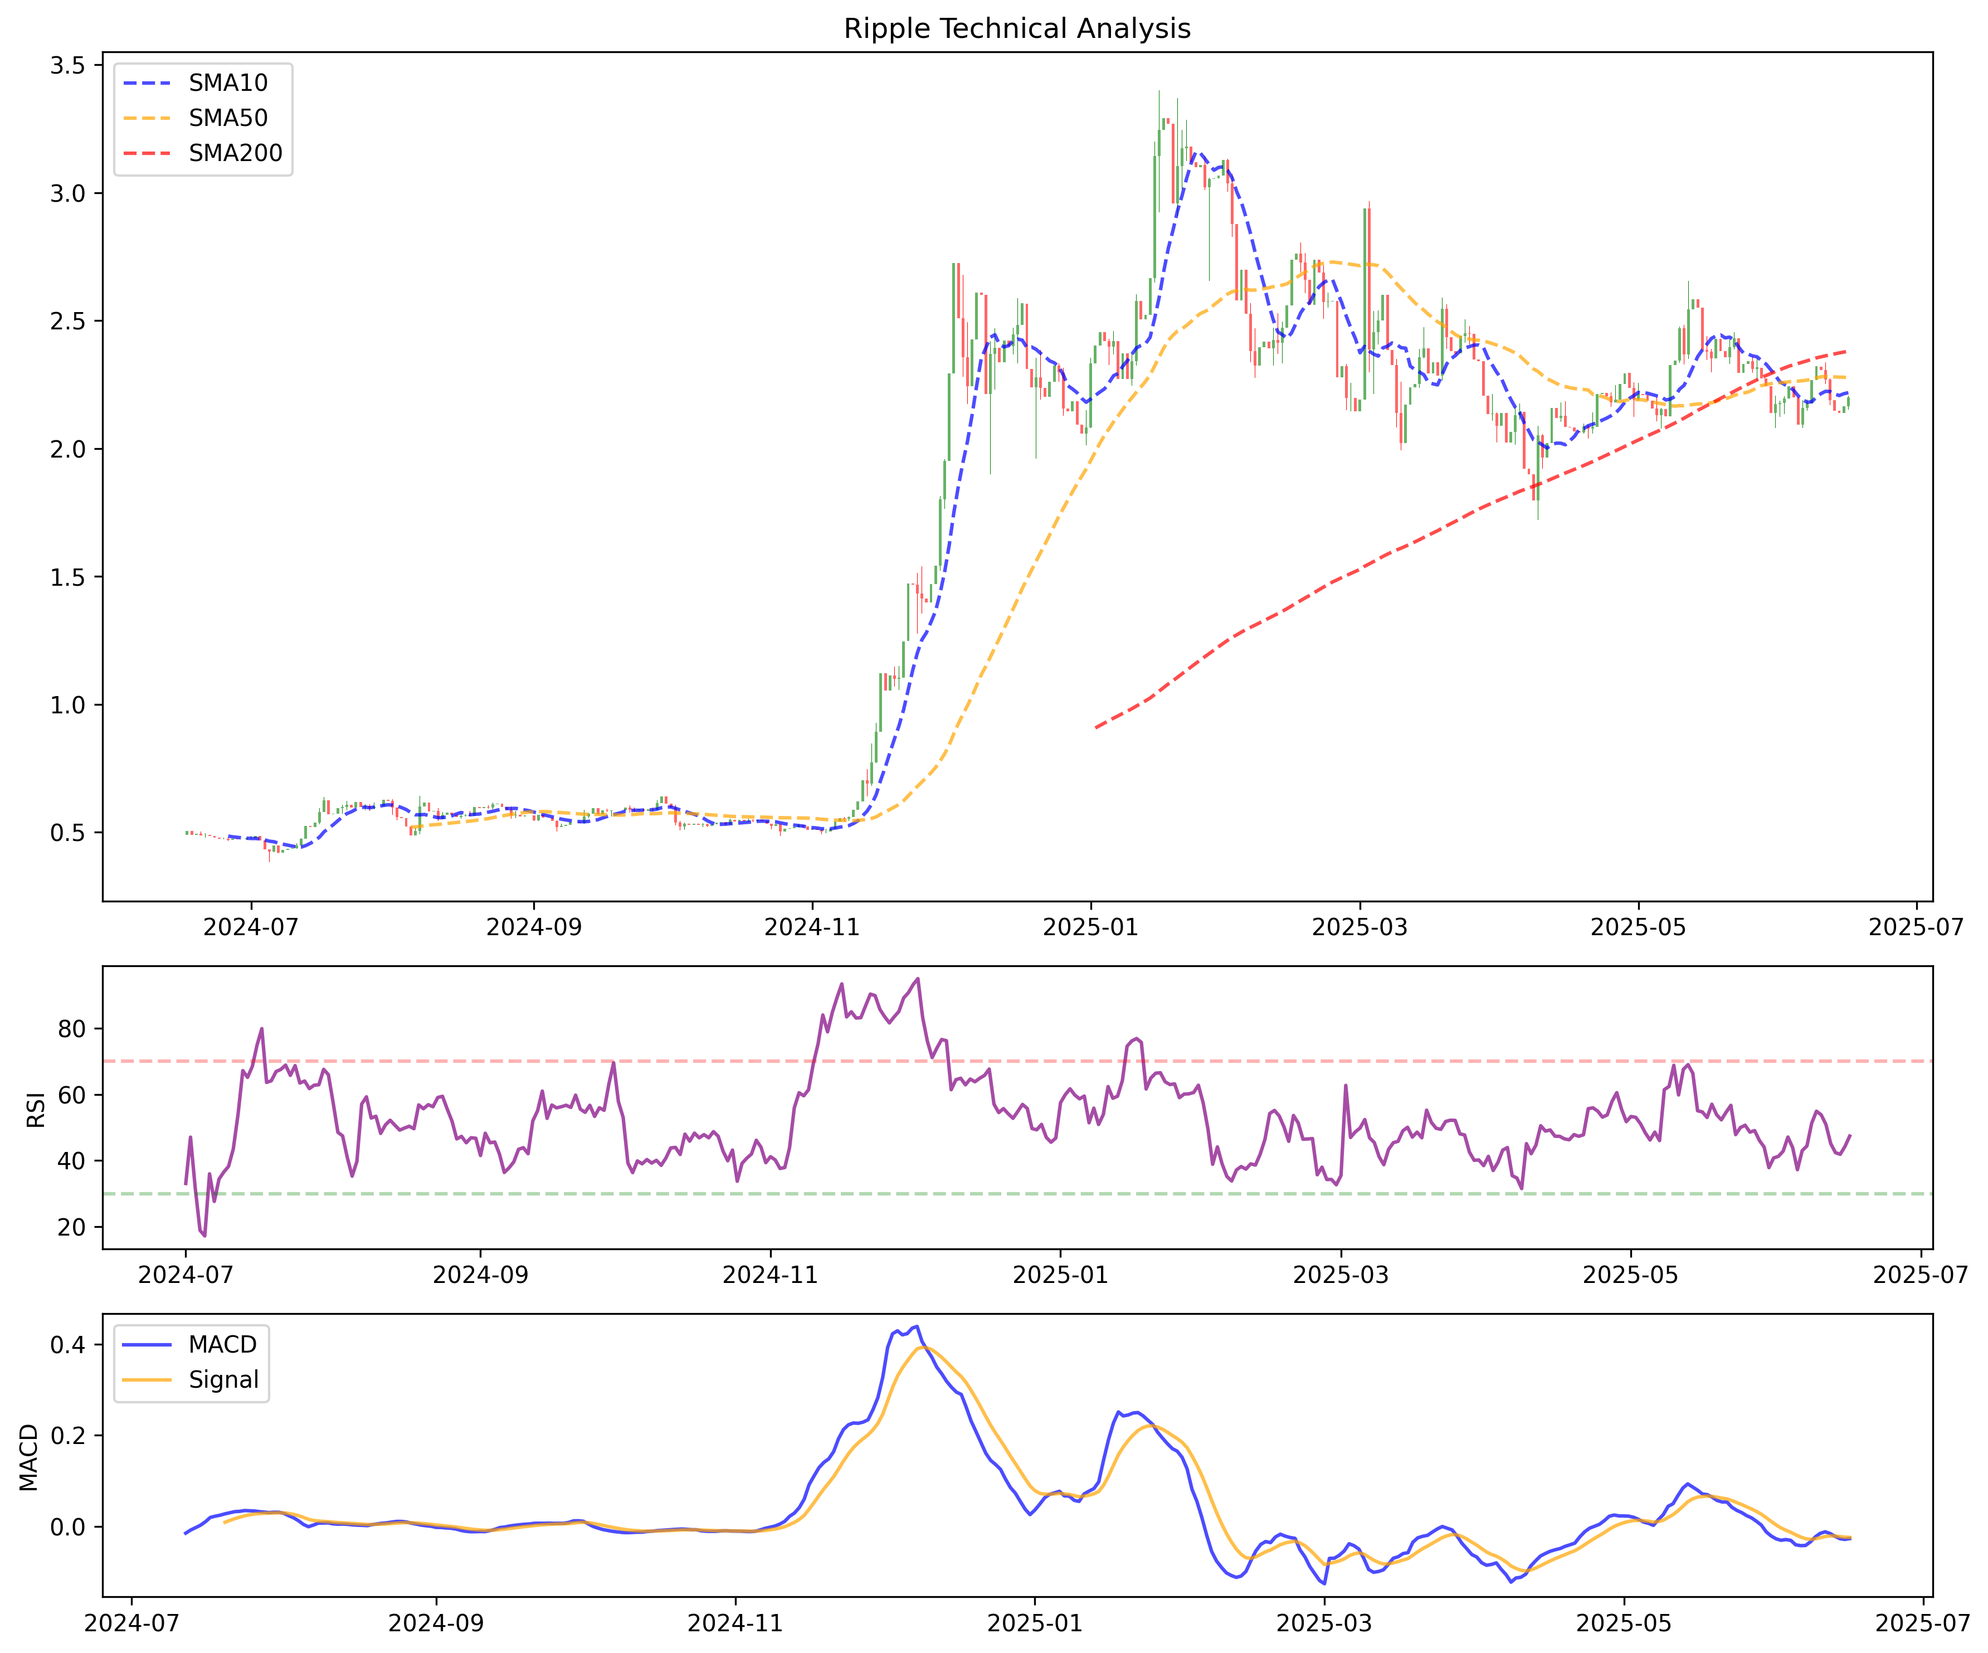Click the 0.4 label on MACD axis
Viewport: 1988px width, 1653px height.
click(67, 1344)
